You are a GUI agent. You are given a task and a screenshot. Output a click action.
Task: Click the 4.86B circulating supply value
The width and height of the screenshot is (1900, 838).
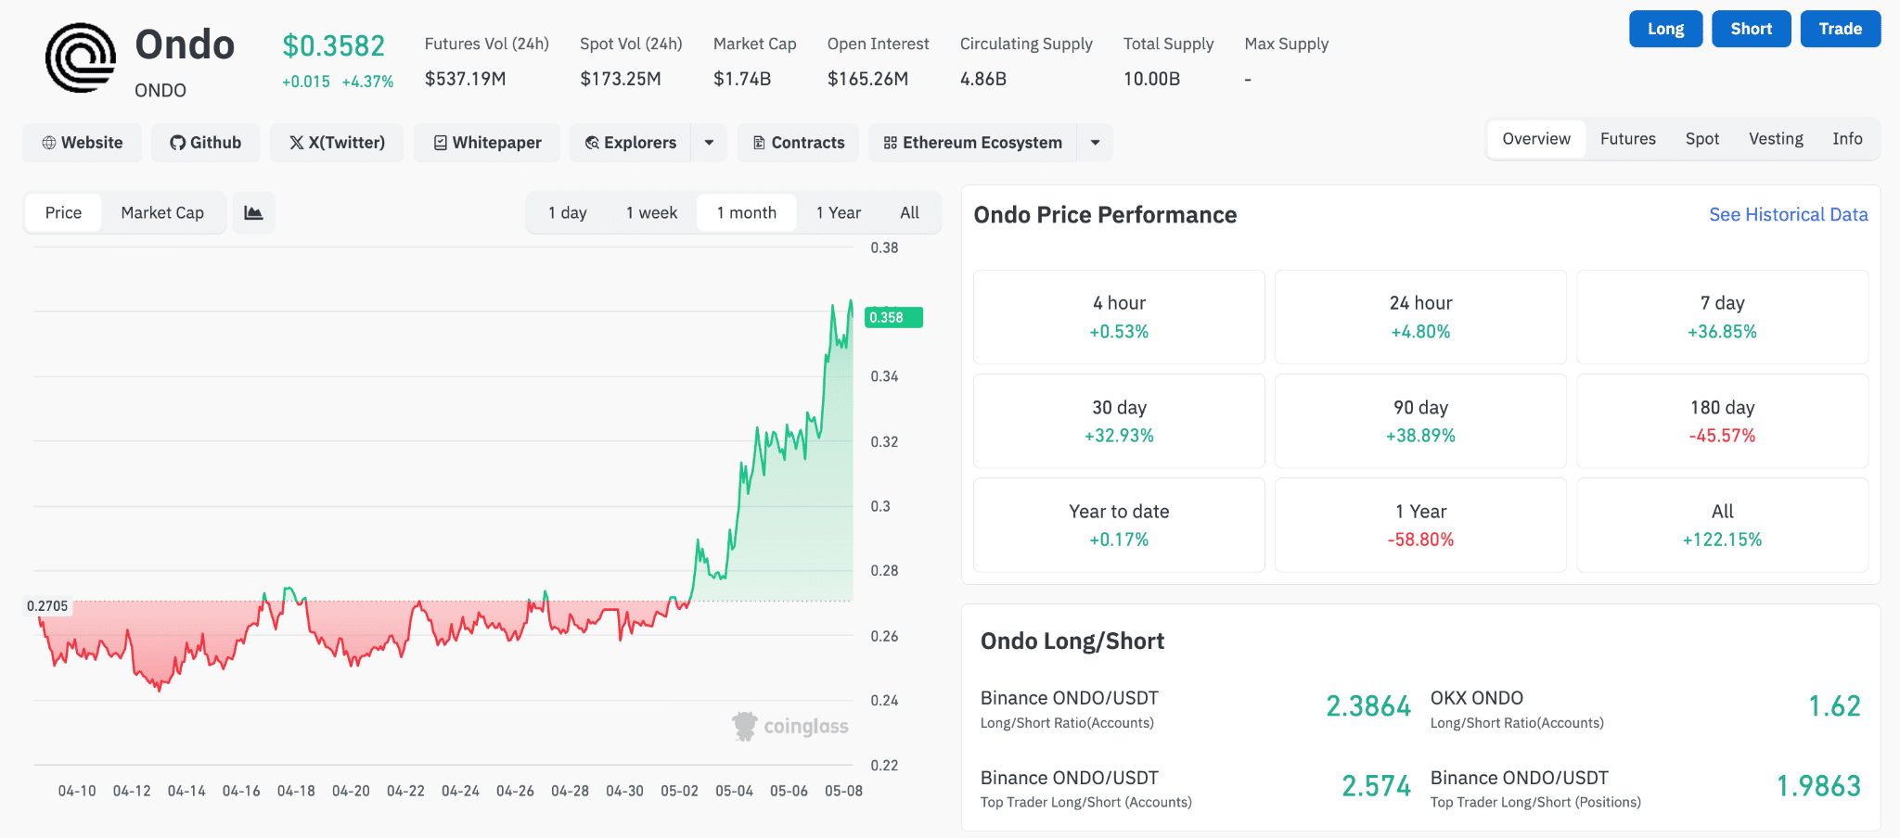pos(983,79)
